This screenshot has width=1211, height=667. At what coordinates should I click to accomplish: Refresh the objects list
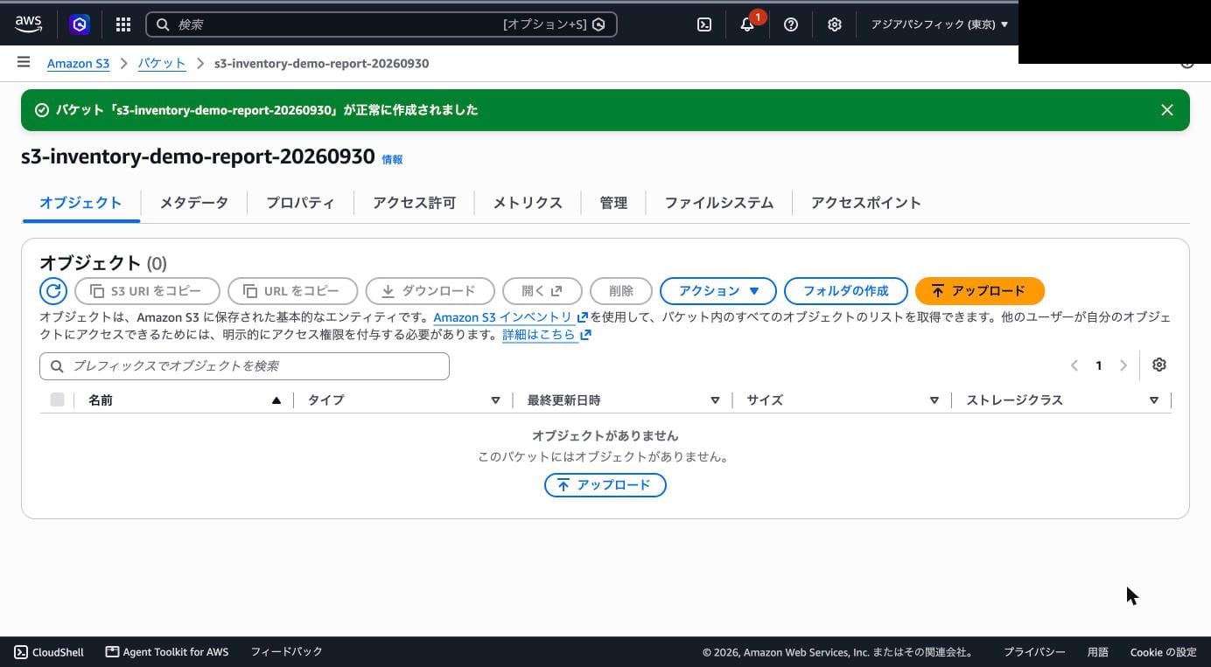coord(53,291)
